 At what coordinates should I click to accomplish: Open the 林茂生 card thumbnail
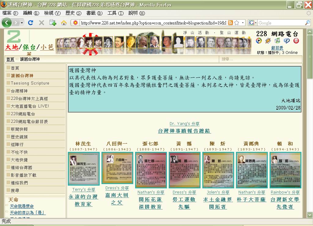[84, 169]
